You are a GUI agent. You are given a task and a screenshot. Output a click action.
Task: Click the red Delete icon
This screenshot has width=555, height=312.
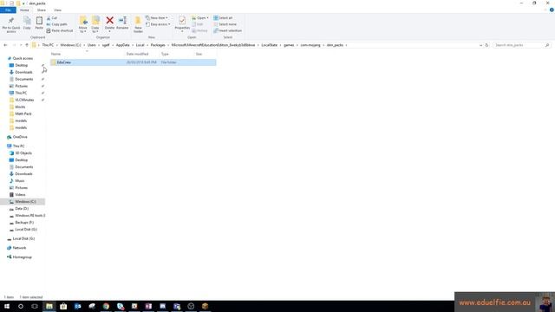pyautogui.click(x=110, y=22)
